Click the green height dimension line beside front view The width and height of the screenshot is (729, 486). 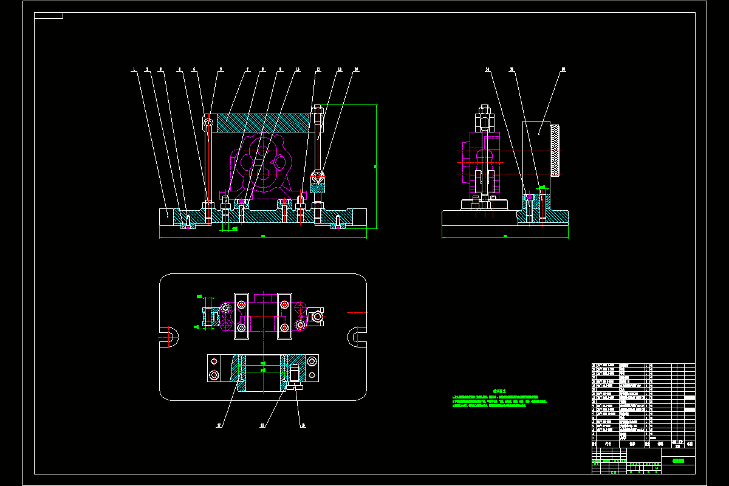(x=377, y=165)
